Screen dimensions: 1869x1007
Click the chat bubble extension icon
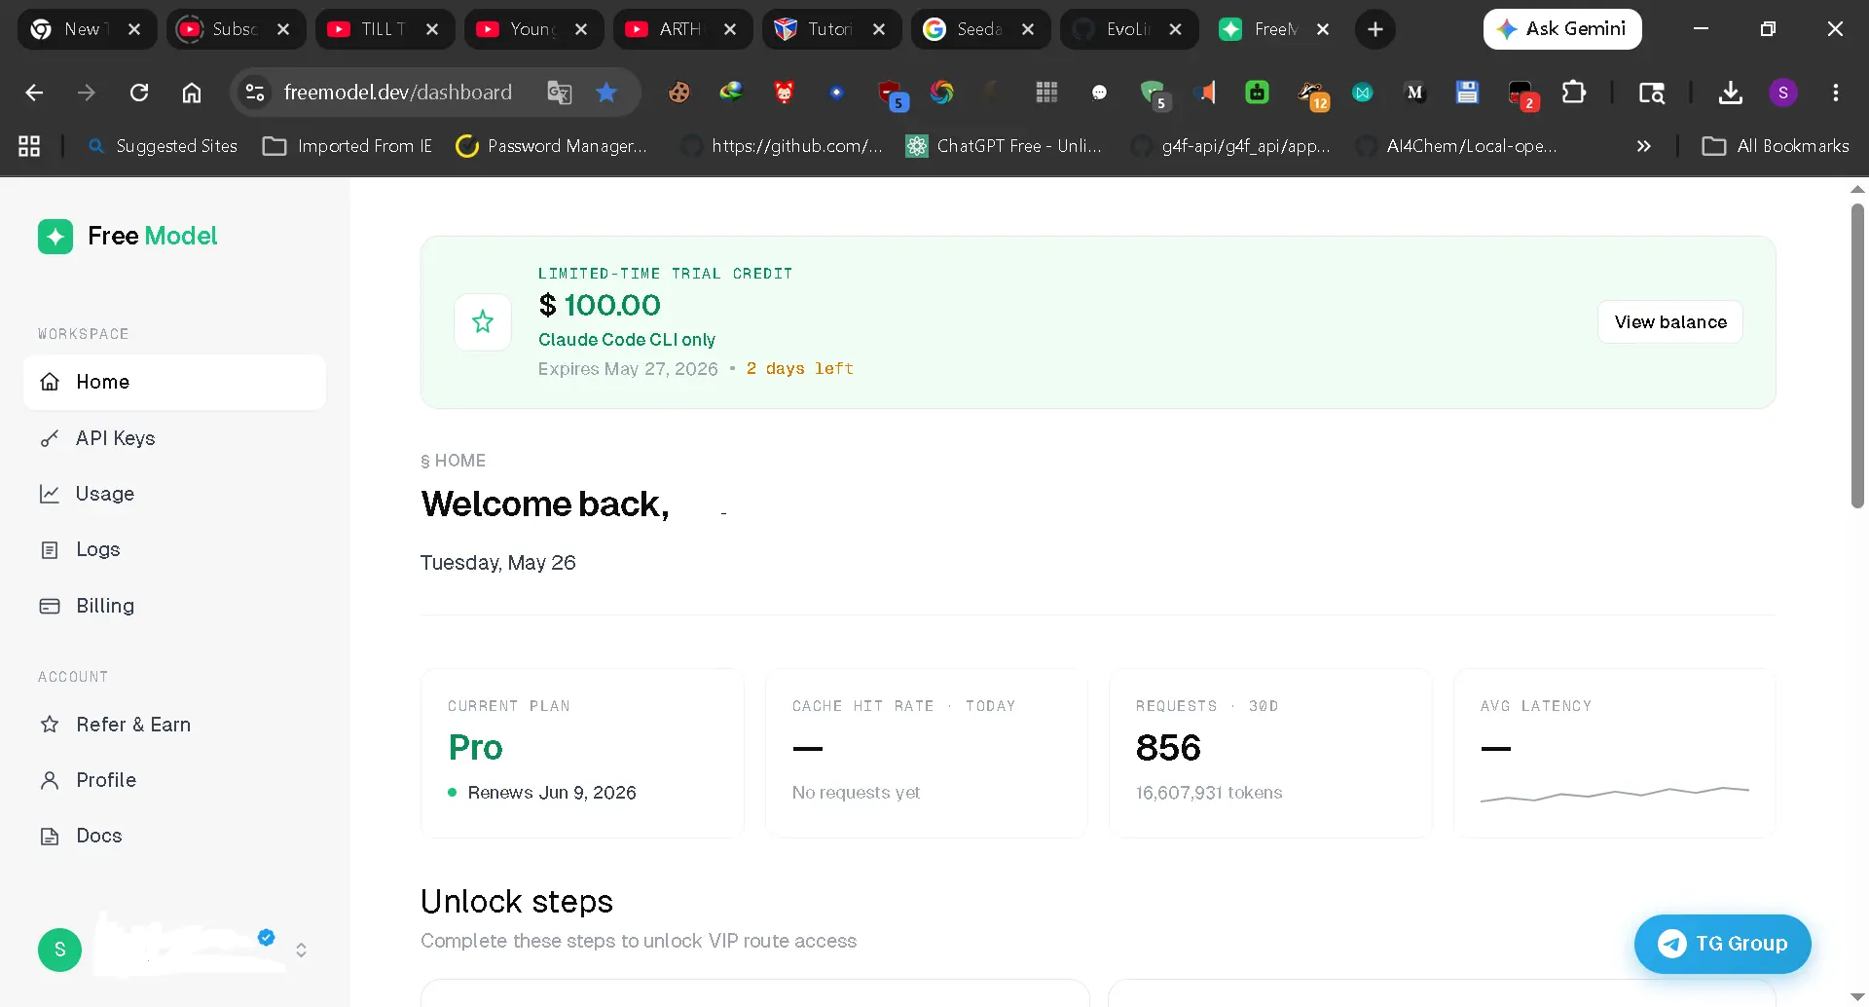1099,93
